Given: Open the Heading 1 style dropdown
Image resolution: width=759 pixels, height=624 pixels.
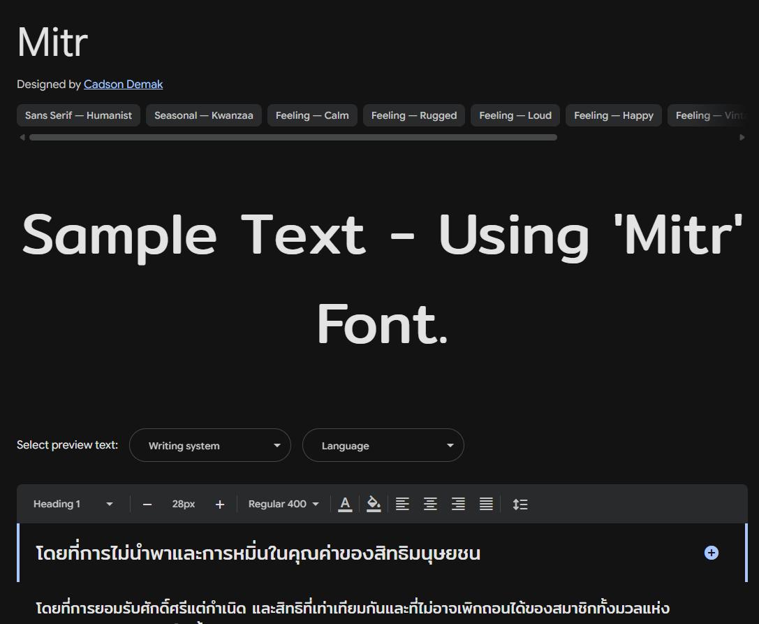Looking at the screenshot, I should tap(73, 504).
